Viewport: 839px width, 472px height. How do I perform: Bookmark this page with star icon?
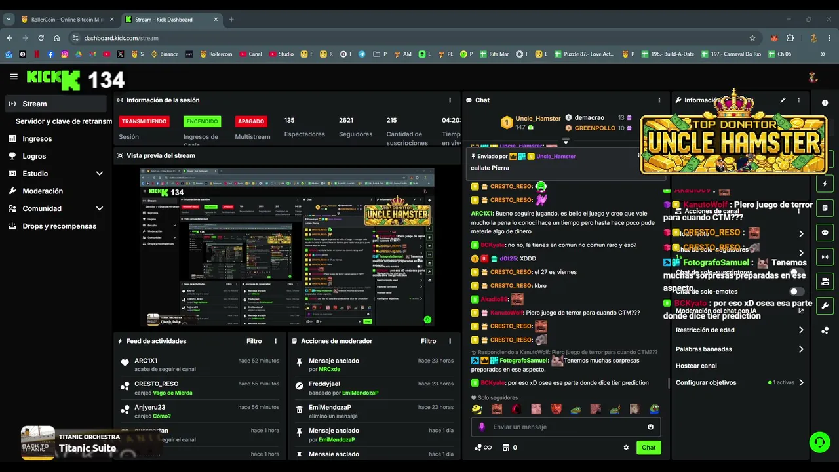pyautogui.click(x=752, y=38)
